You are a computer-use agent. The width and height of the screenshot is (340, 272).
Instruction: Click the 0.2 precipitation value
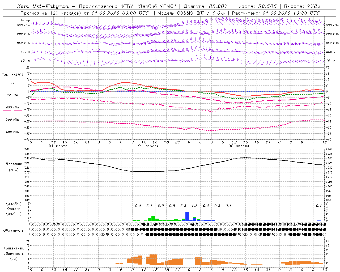(x=217, y=206)
